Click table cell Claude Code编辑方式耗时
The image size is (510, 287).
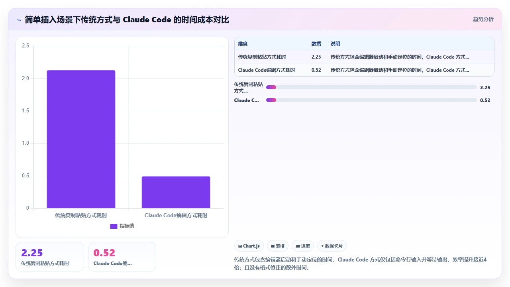pyautogui.click(x=266, y=70)
